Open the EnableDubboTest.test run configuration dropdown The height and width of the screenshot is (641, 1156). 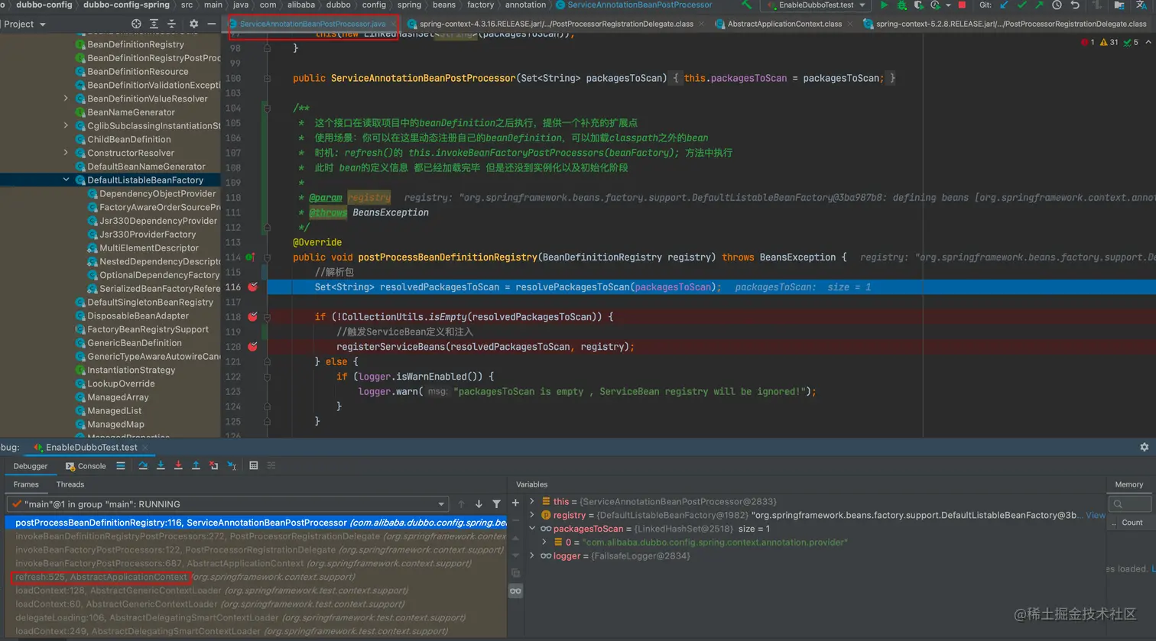tap(817, 5)
